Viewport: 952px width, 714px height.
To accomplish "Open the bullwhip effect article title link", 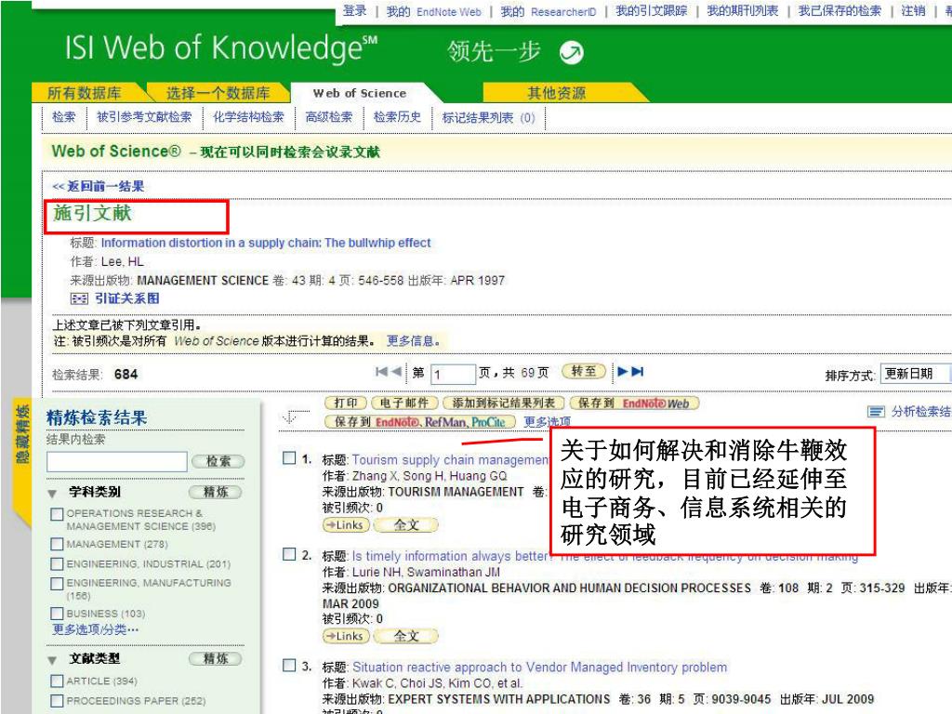I will [266, 243].
